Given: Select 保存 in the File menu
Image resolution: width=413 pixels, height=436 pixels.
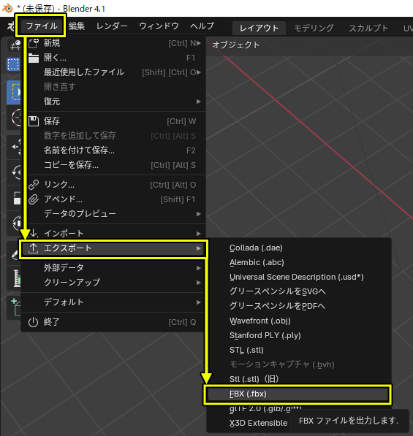Looking at the screenshot, I should (x=114, y=121).
